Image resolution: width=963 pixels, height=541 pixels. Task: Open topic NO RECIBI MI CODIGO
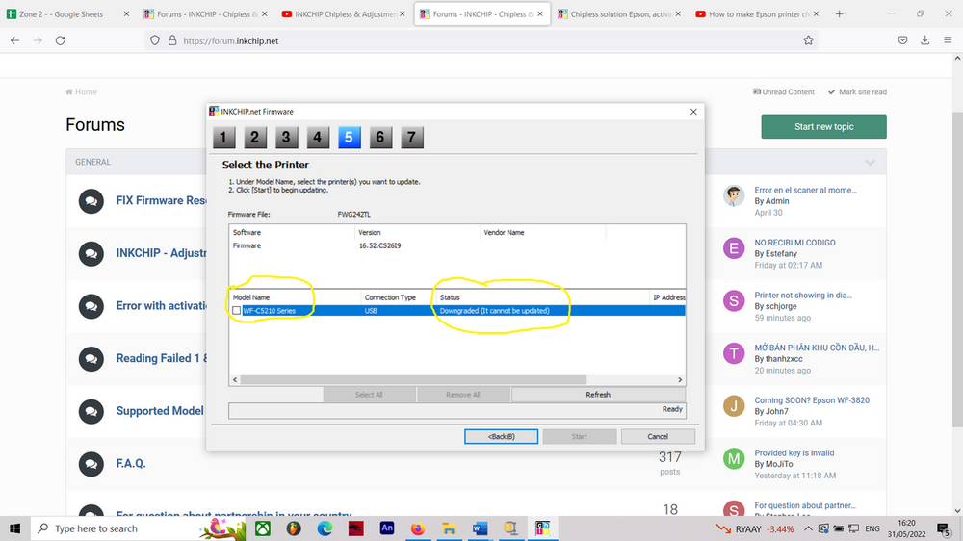tap(794, 243)
